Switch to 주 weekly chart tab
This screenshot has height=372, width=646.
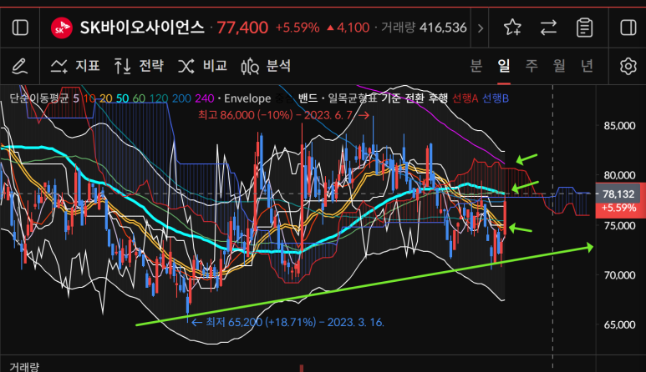[532, 66]
